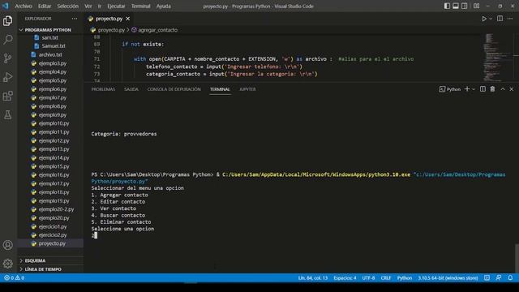The image size is (519, 292).
Task: Open editor More Actions ellipsis
Action: 510,19
